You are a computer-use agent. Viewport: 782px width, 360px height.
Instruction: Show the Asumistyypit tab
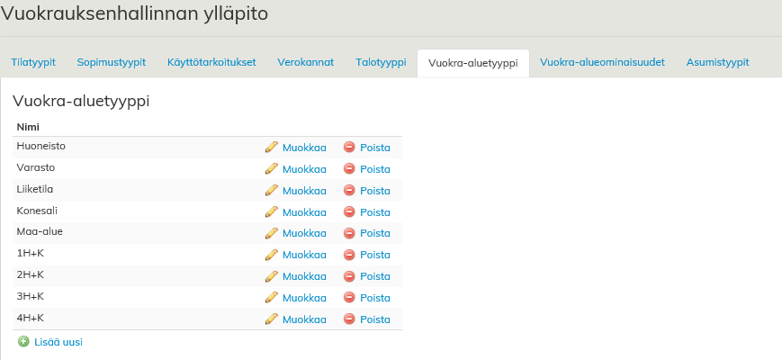(x=717, y=62)
